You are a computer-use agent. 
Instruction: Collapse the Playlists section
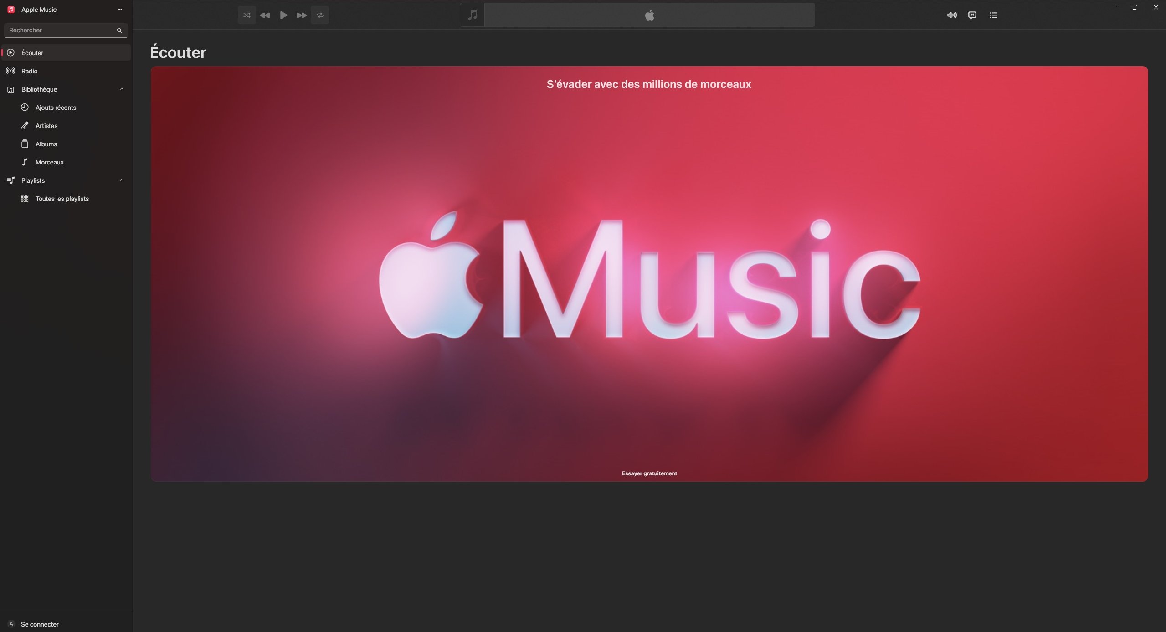121,180
